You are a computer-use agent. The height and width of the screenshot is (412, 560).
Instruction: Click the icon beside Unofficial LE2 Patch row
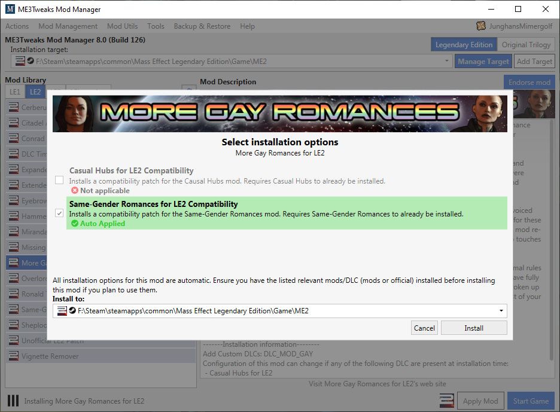(x=14, y=341)
